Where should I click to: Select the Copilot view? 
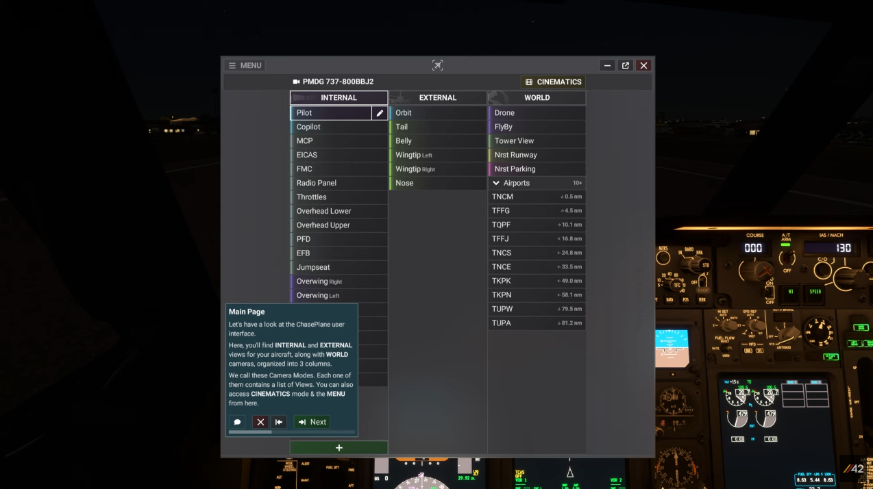[339, 127]
